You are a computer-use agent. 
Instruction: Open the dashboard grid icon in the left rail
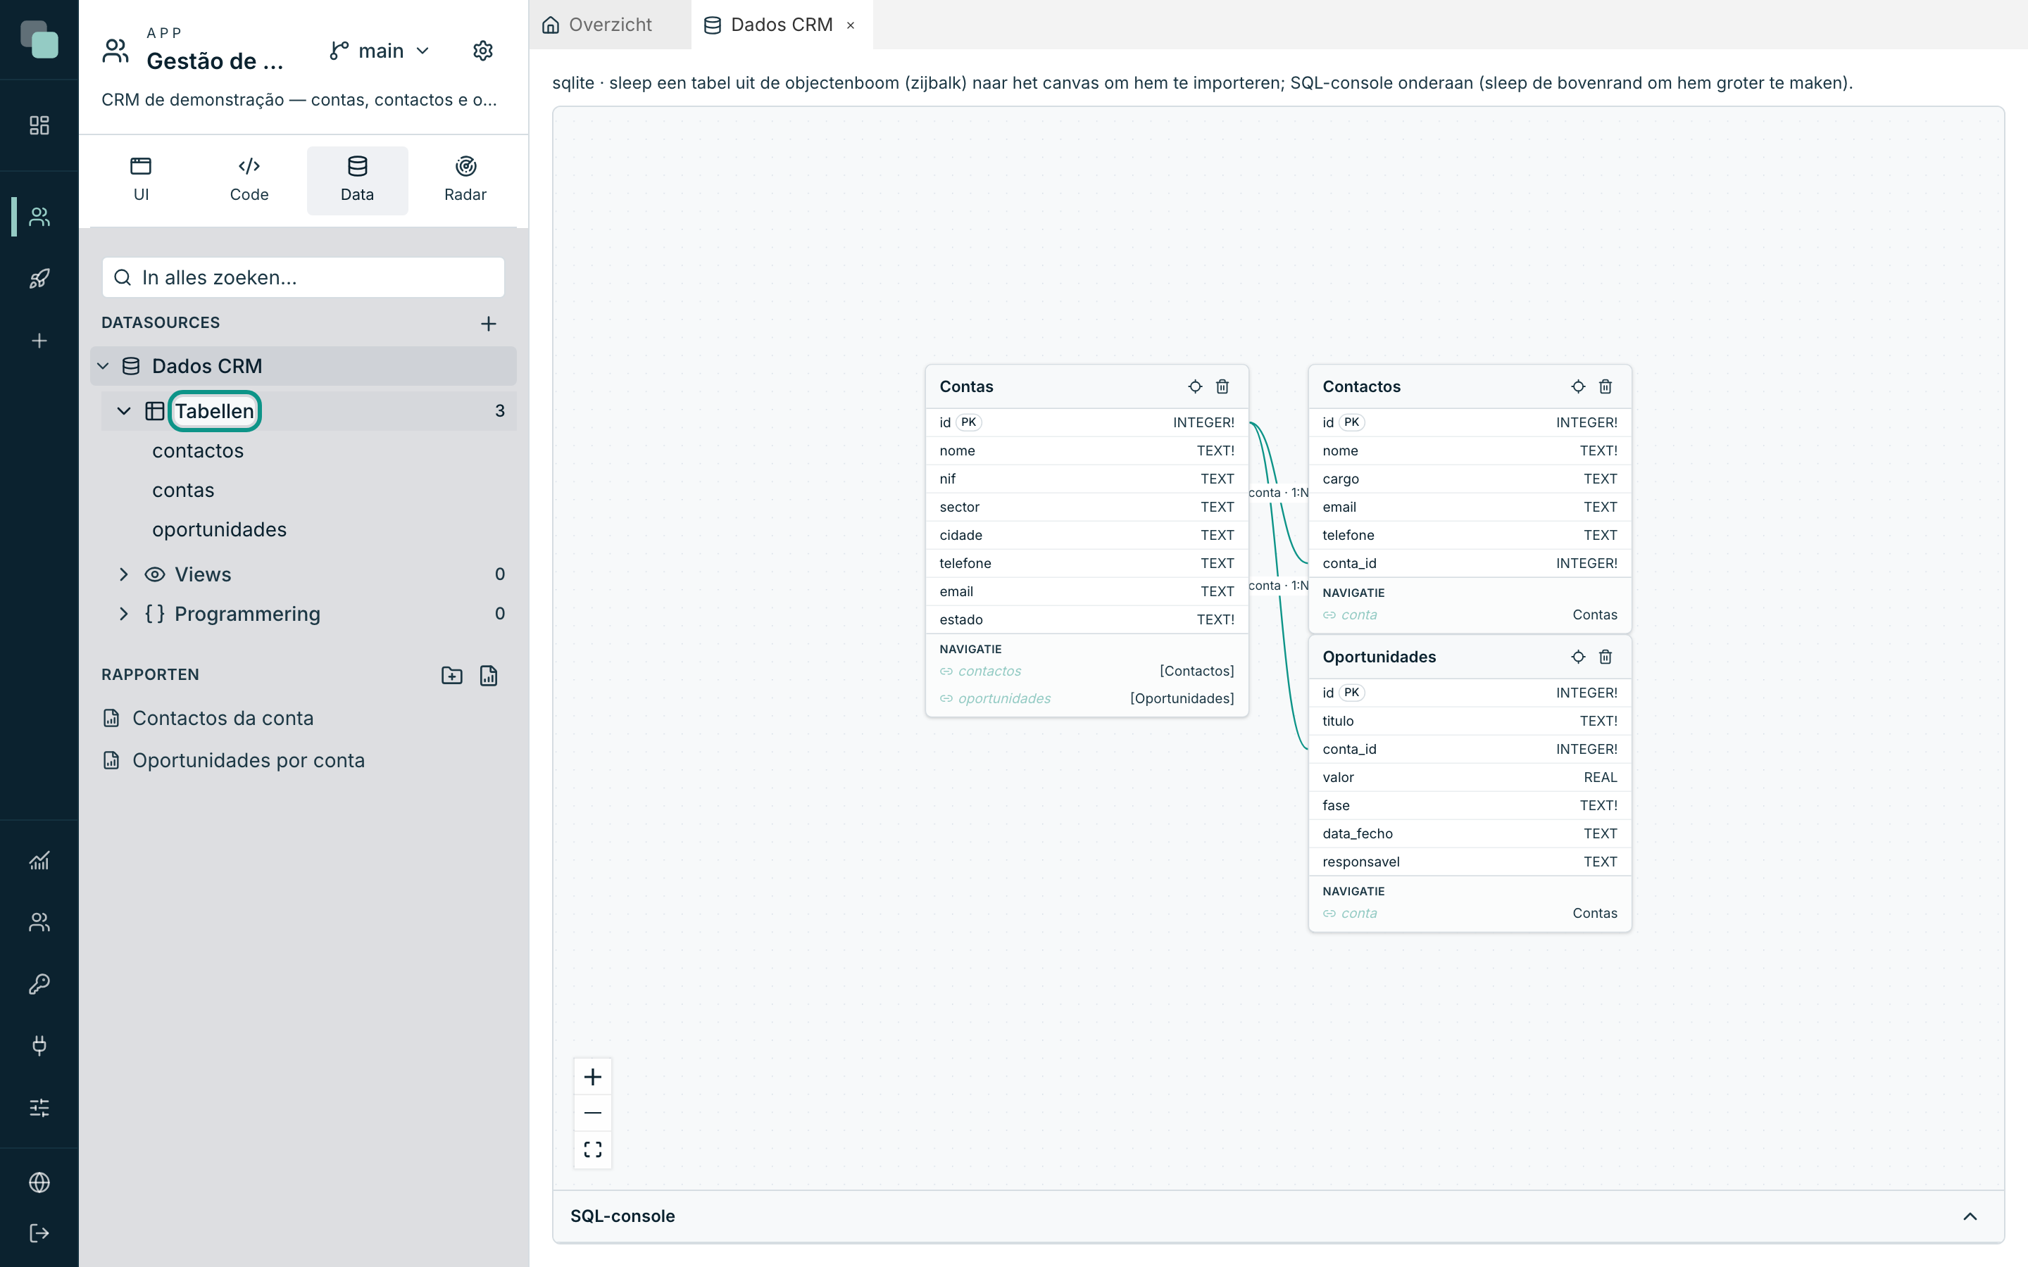point(39,126)
